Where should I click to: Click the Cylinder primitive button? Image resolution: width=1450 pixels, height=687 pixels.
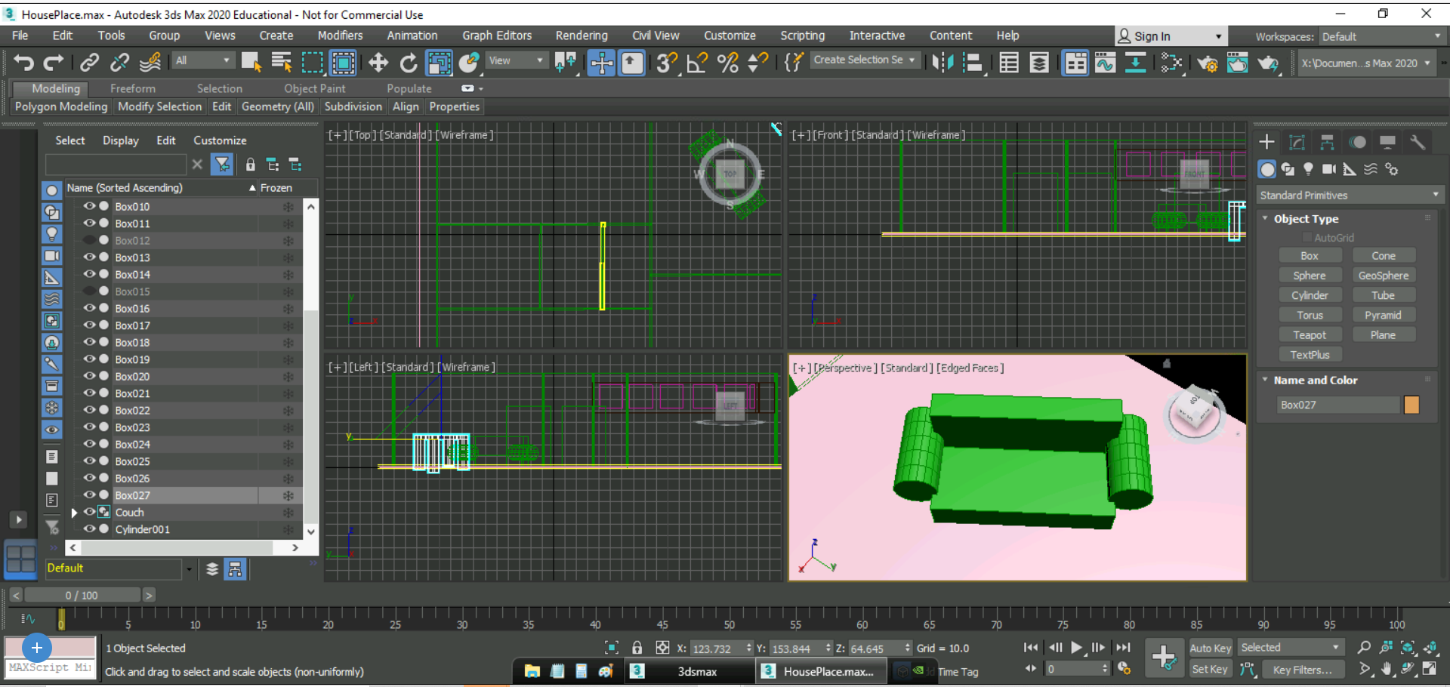point(1310,295)
